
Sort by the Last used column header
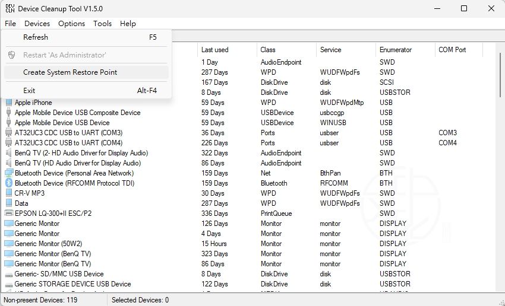pyautogui.click(x=214, y=50)
